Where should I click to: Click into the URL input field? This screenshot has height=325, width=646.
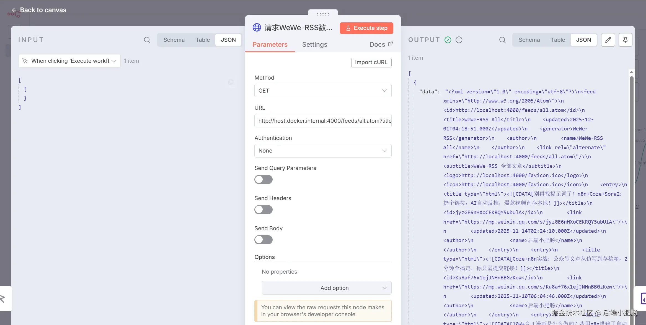click(x=322, y=121)
